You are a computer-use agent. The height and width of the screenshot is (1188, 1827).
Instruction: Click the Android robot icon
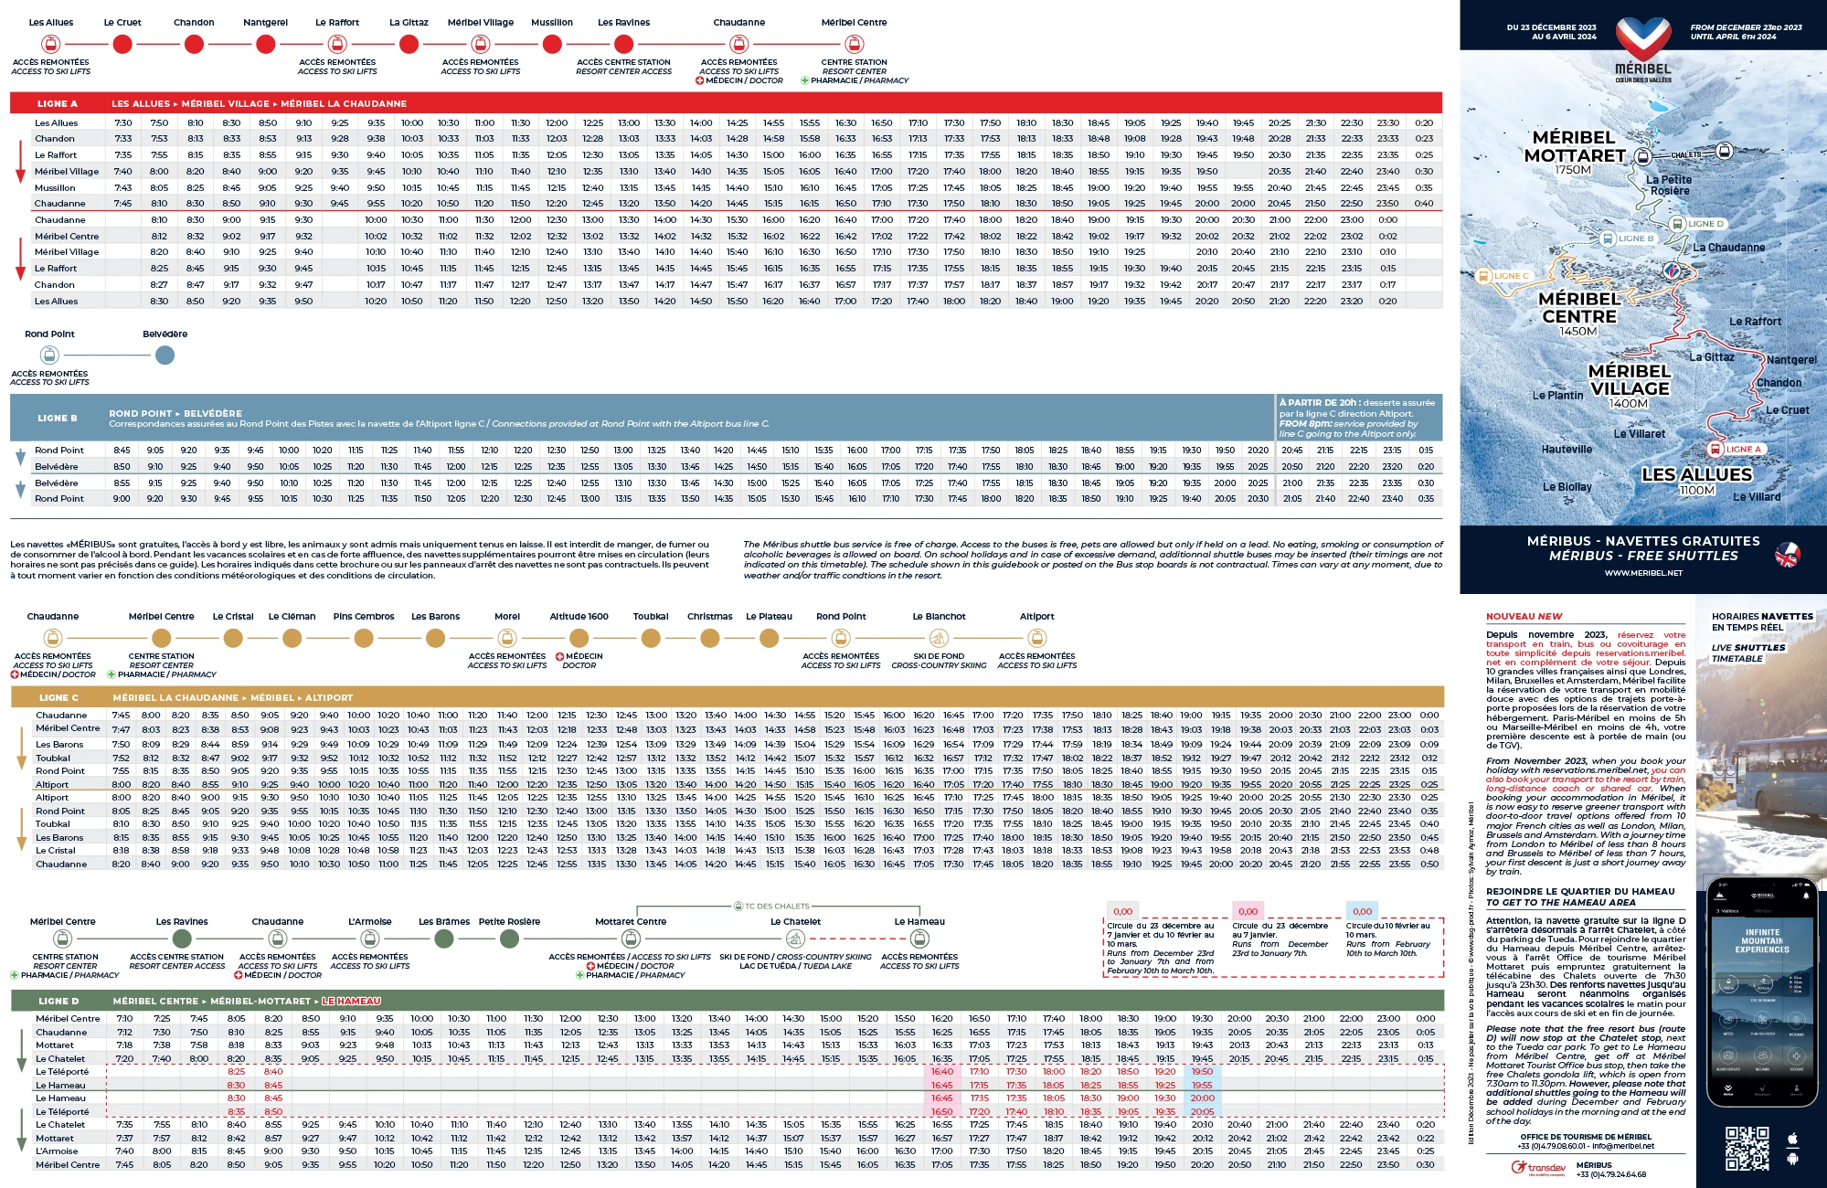click(1792, 1159)
